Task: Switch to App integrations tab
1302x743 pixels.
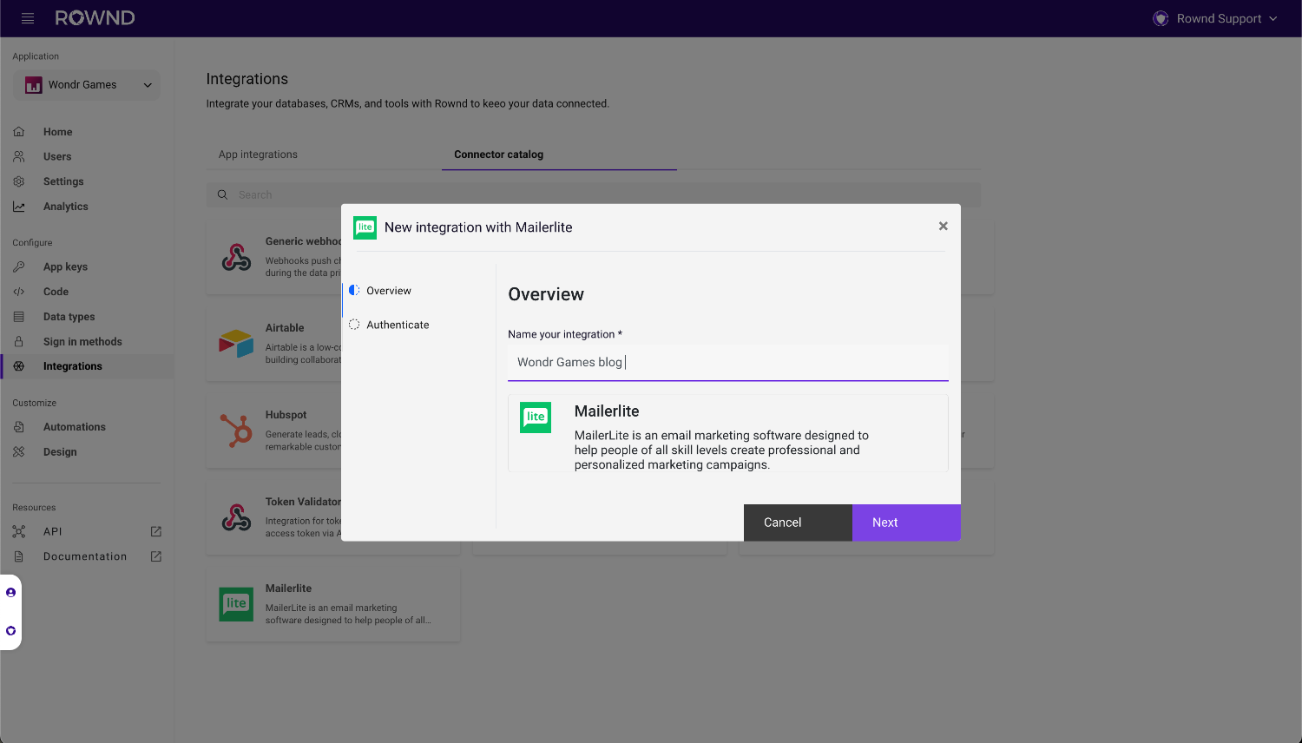Action: click(258, 155)
